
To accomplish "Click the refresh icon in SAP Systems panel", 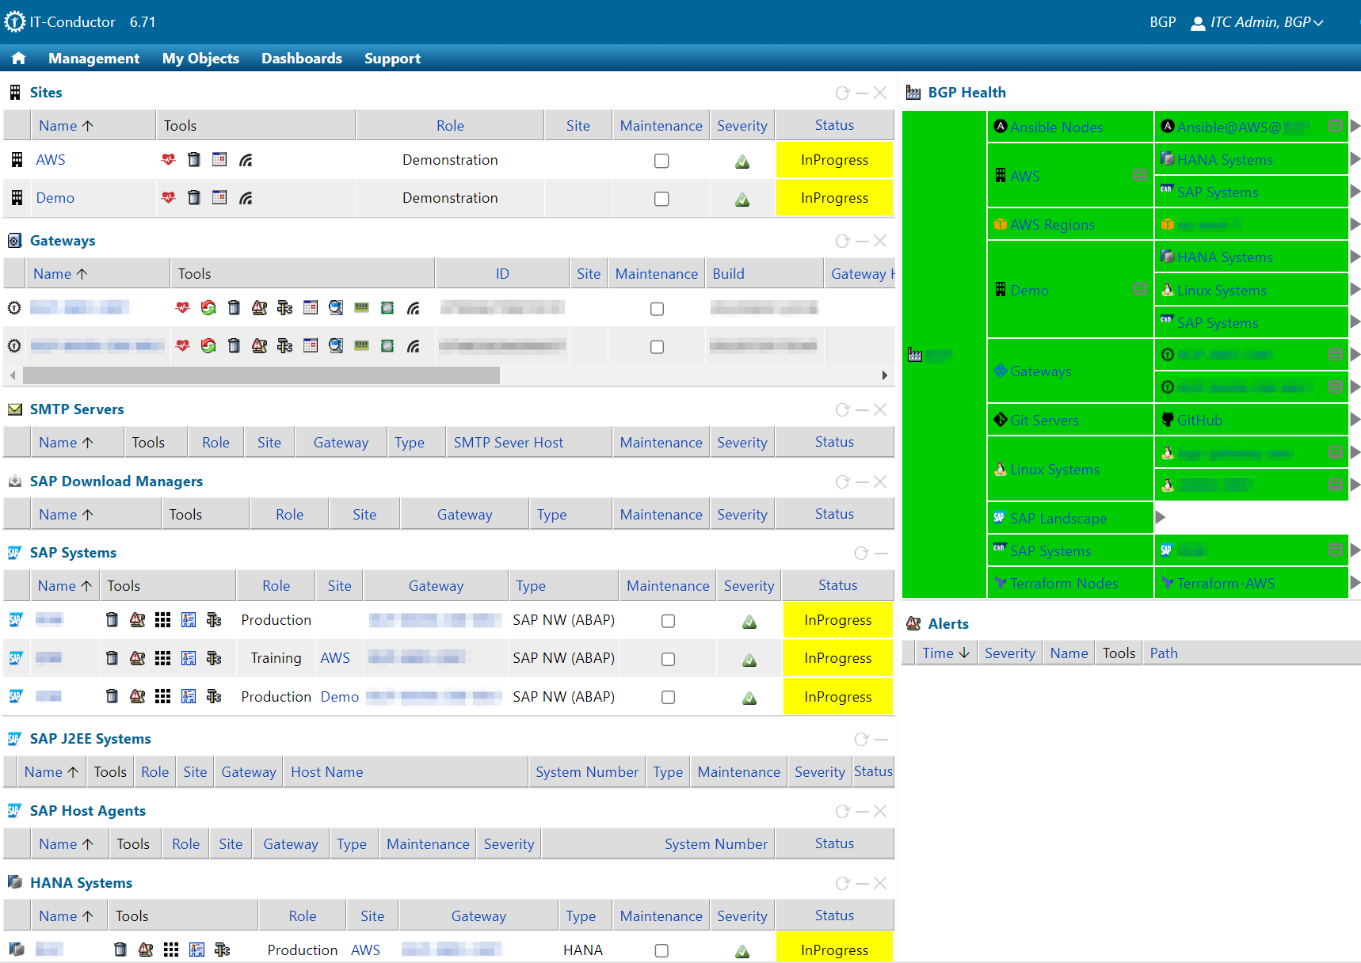I will [x=861, y=554].
